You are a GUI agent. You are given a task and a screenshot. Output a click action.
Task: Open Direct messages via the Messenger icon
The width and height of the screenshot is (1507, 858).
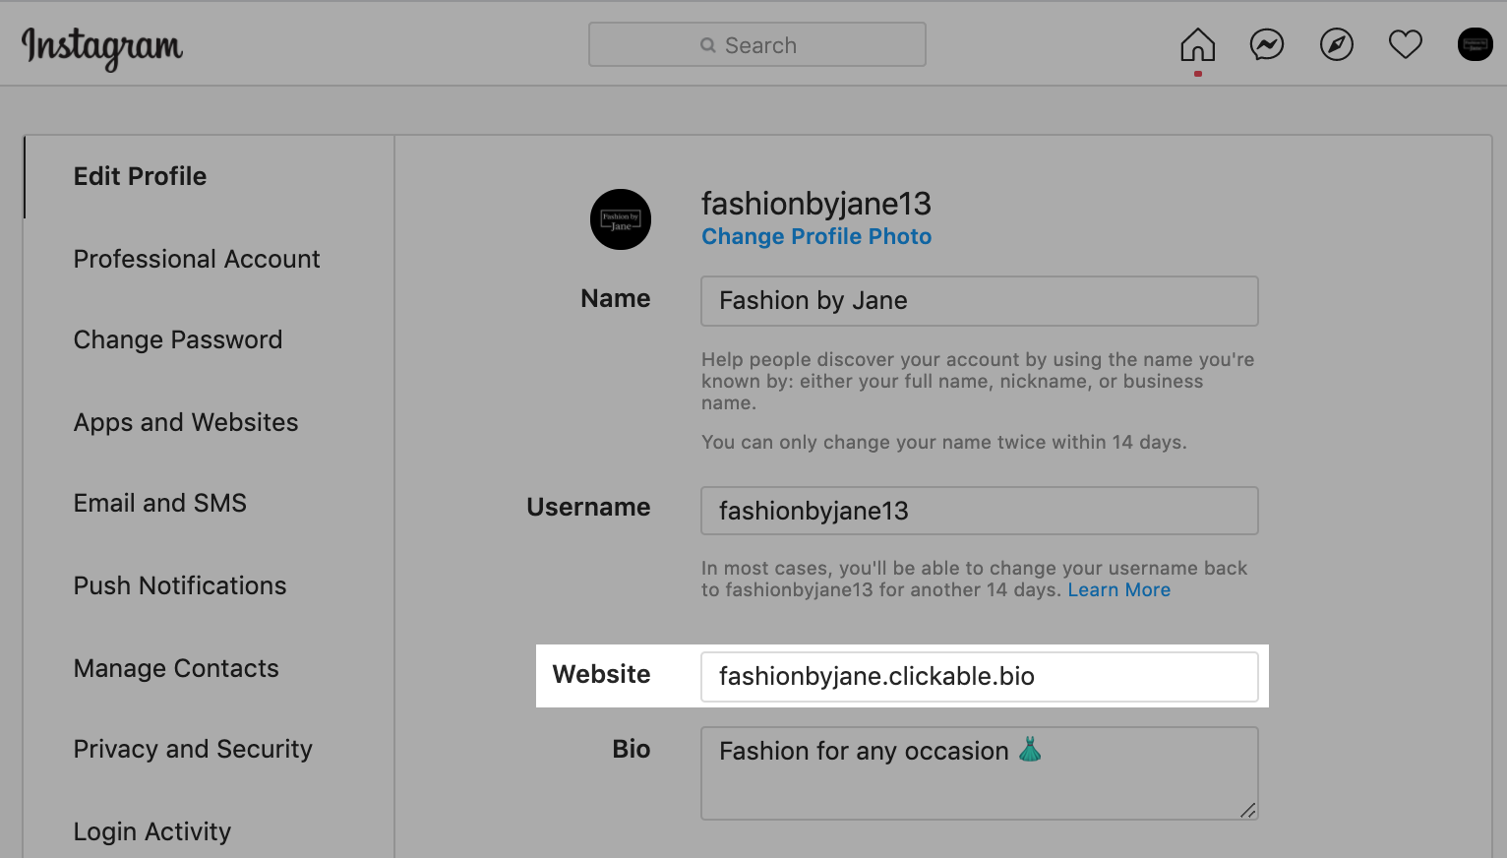(x=1266, y=44)
